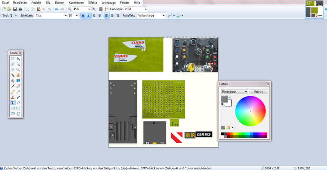Viewport: 327px width, 170px height.
Task: Toggle Bold text formatting
Action: click(x=83, y=15)
